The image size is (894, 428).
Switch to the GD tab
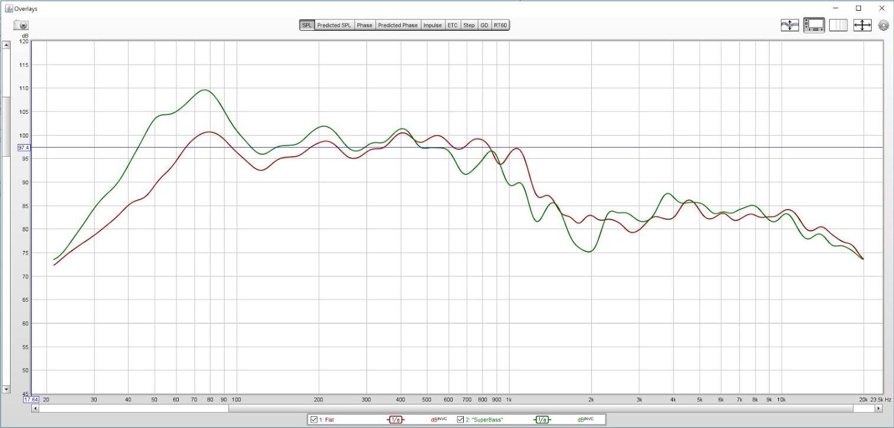pyautogui.click(x=484, y=25)
